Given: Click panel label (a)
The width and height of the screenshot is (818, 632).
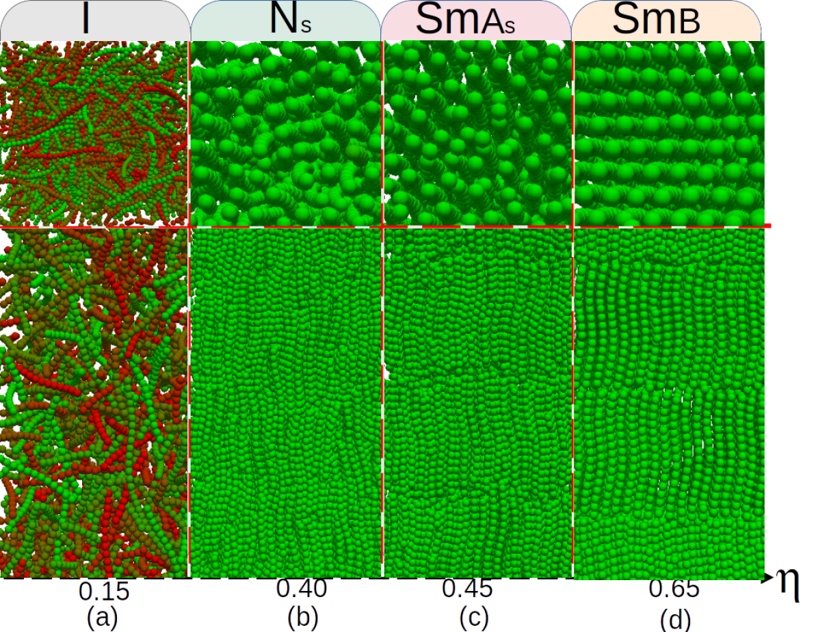Looking at the screenshot, I should pyautogui.click(x=103, y=618).
